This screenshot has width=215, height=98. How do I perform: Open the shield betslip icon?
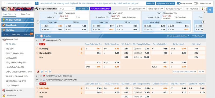click(x=210, y=10)
